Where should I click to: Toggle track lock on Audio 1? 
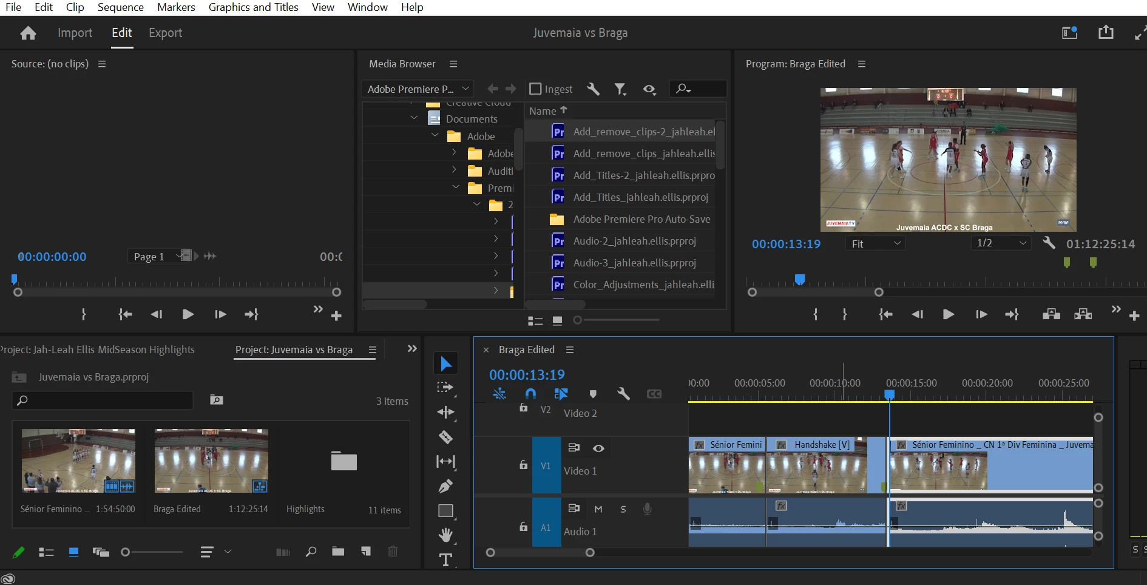[523, 527]
